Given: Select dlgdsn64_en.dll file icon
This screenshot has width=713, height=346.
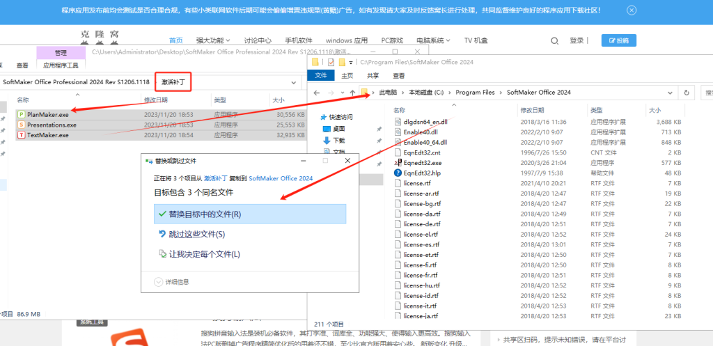Looking at the screenshot, I should pyautogui.click(x=398, y=122).
